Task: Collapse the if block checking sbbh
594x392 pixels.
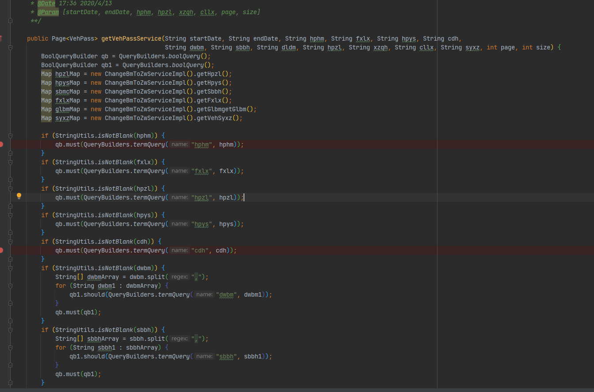Action: [10, 330]
